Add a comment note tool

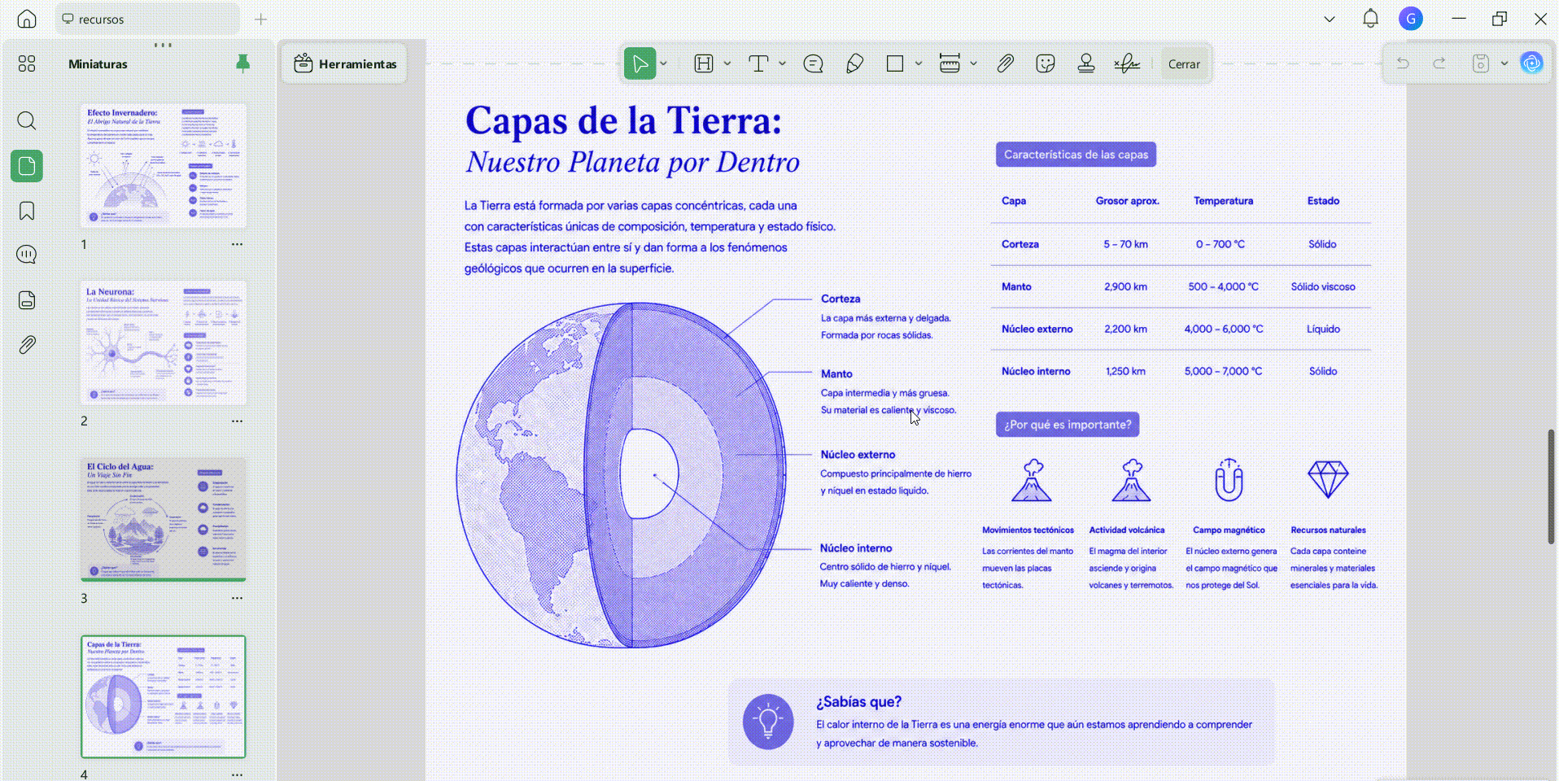813,63
